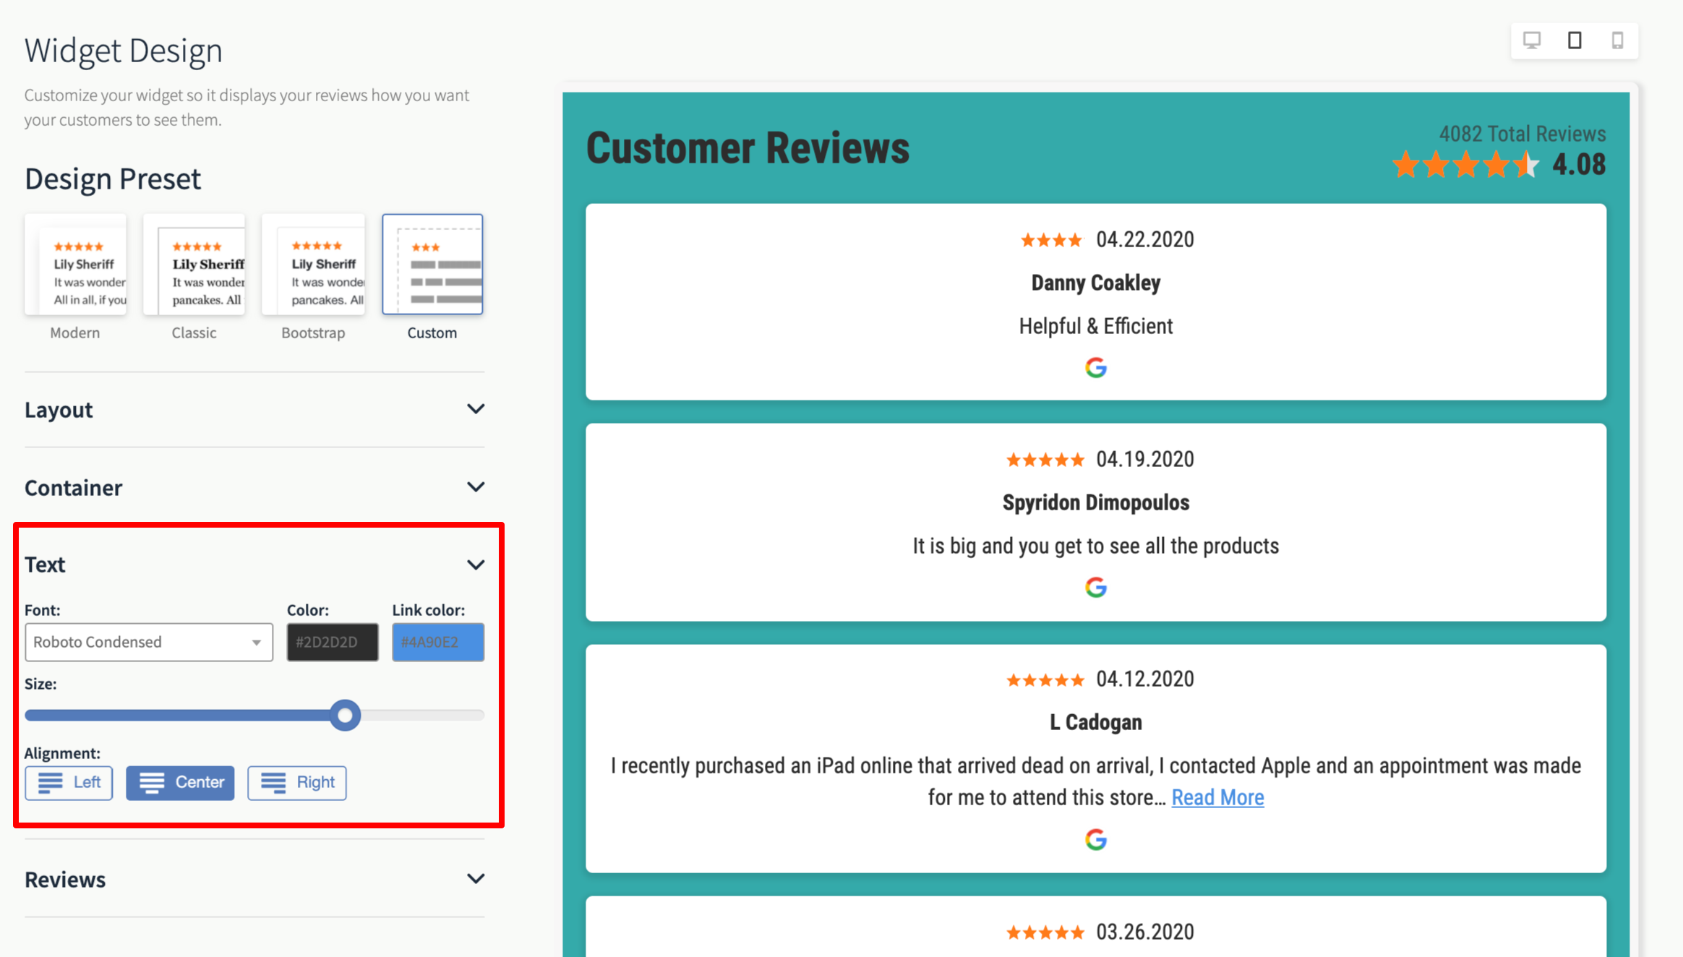Click the Design Preset heading
The image size is (1683, 957).
(113, 179)
